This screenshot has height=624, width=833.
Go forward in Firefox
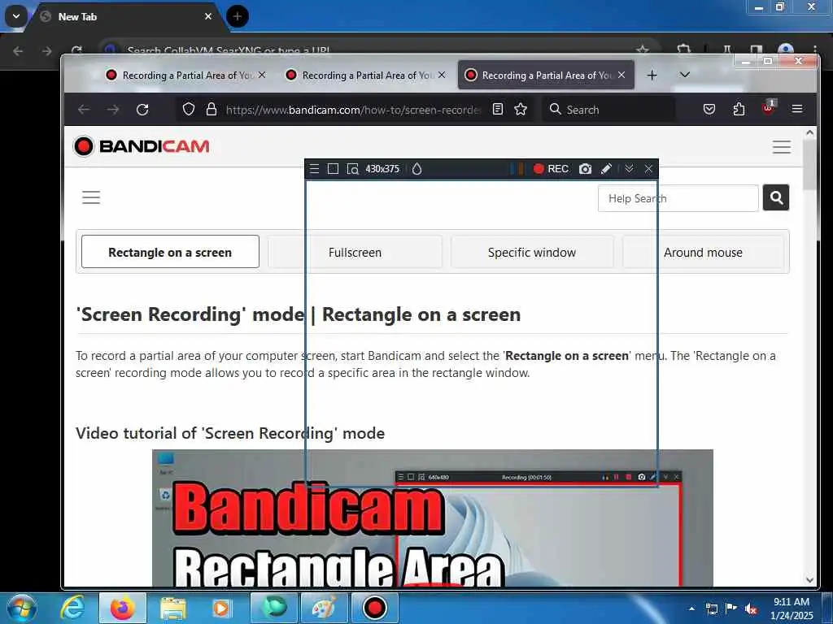point(112,110)
